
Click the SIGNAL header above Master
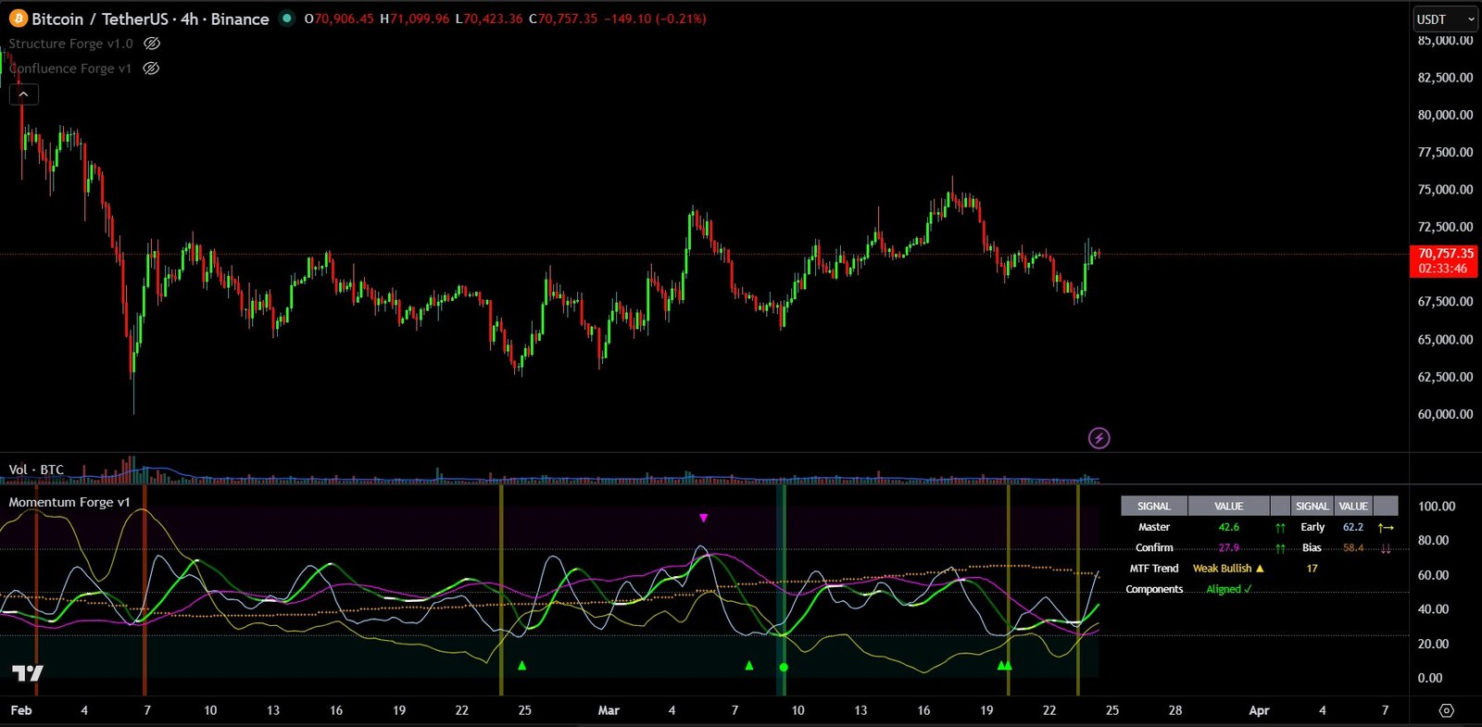click(x=1153, y=506)
